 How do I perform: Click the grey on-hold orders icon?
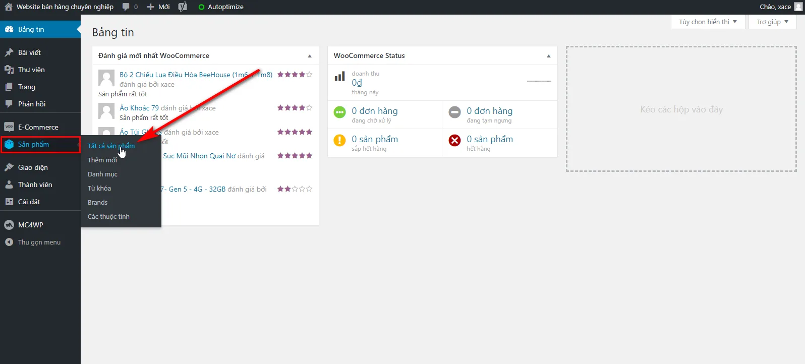455,112
